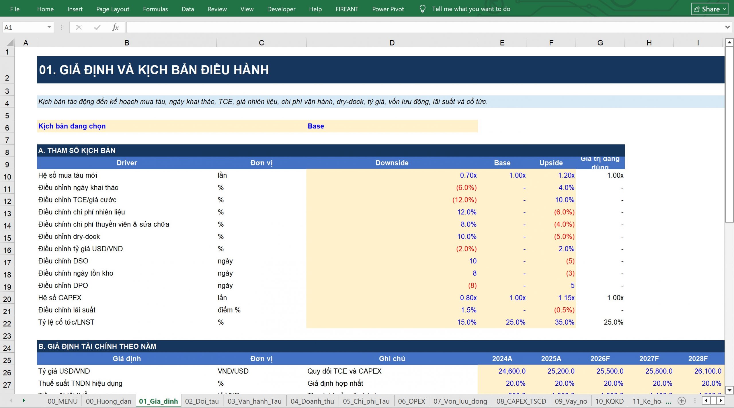Open the Power Pivot tab
The width and height of the screenshot is (734, 408).
click(388, 9)
